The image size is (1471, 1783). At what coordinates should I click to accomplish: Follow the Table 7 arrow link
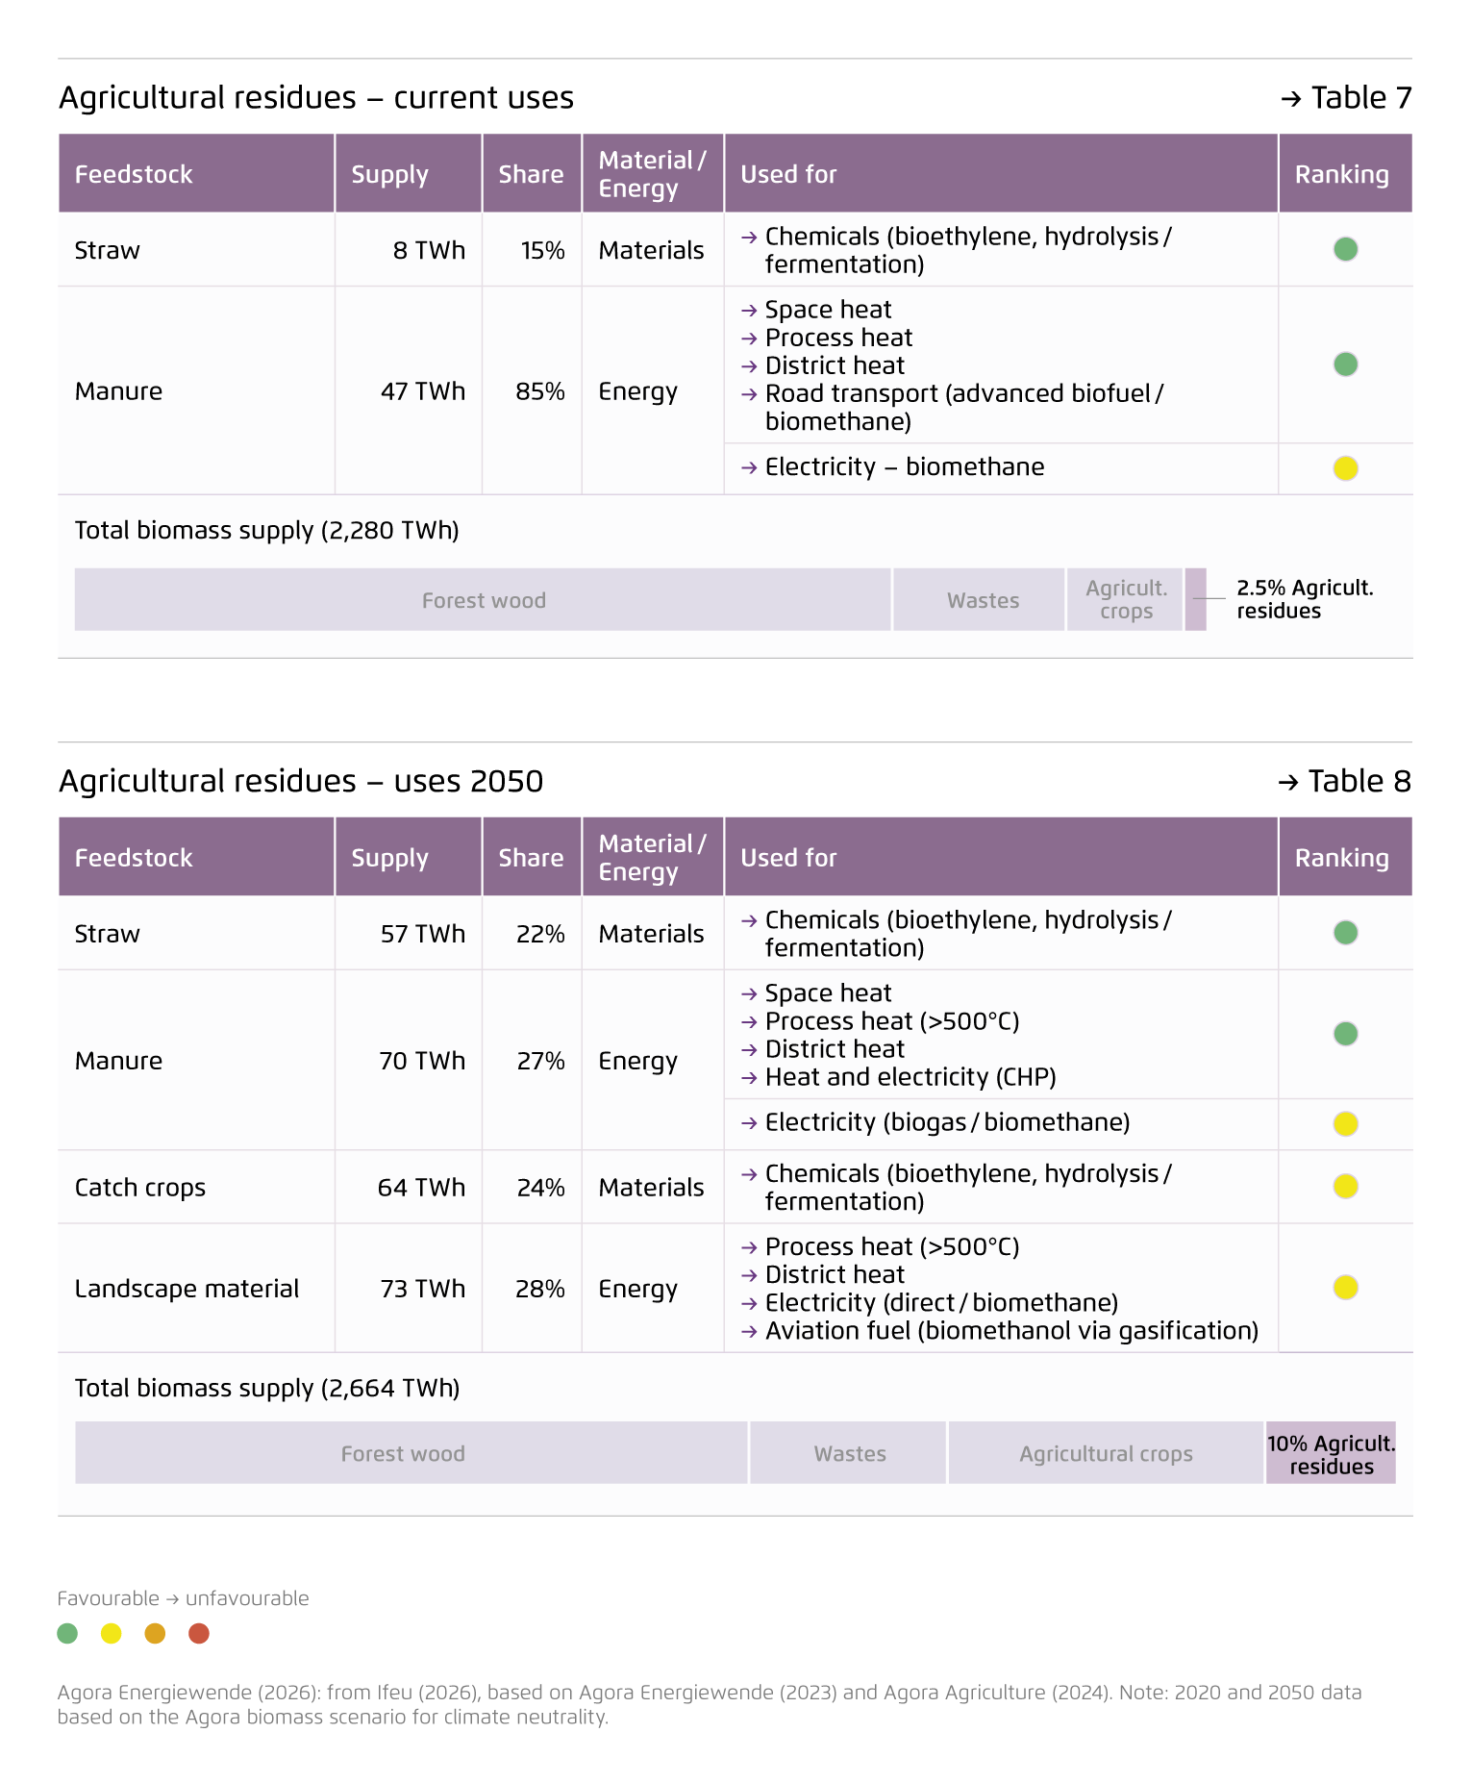tap(1346, 98)
